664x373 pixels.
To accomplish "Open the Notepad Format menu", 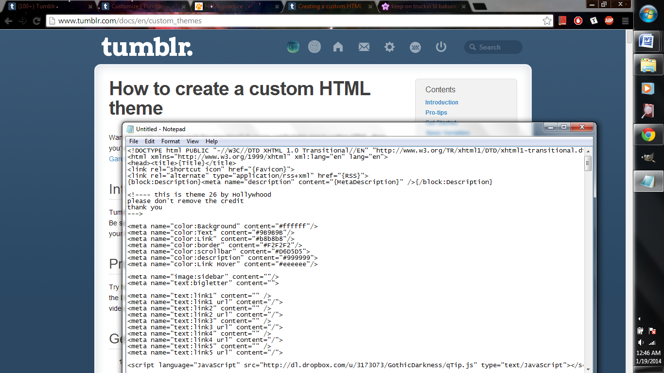I will tap(171, 141).
